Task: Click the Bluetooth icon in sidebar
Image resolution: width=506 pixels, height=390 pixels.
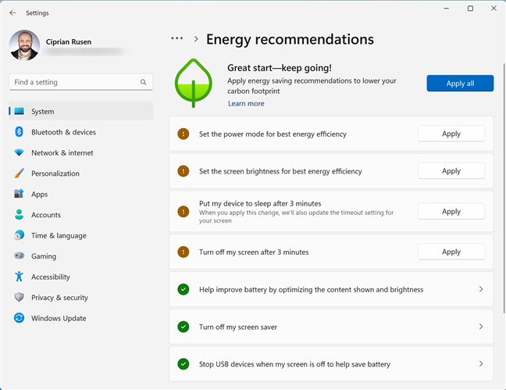Action: pos(19,132)
